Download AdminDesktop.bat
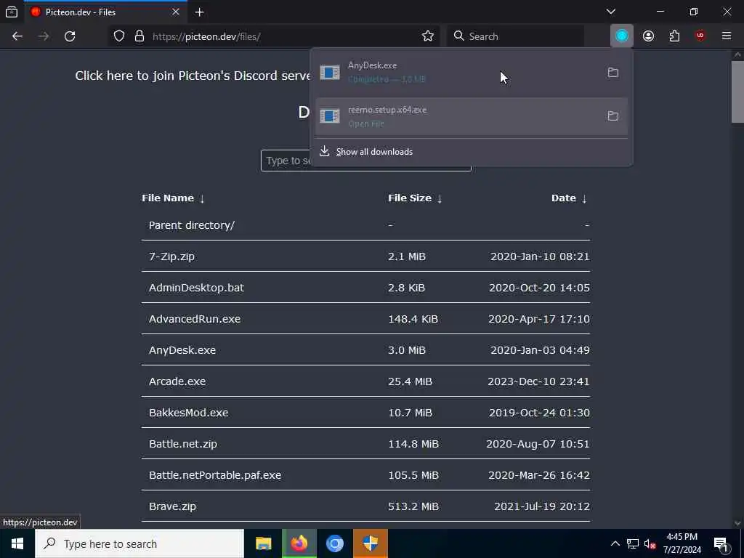 [196, 288]
